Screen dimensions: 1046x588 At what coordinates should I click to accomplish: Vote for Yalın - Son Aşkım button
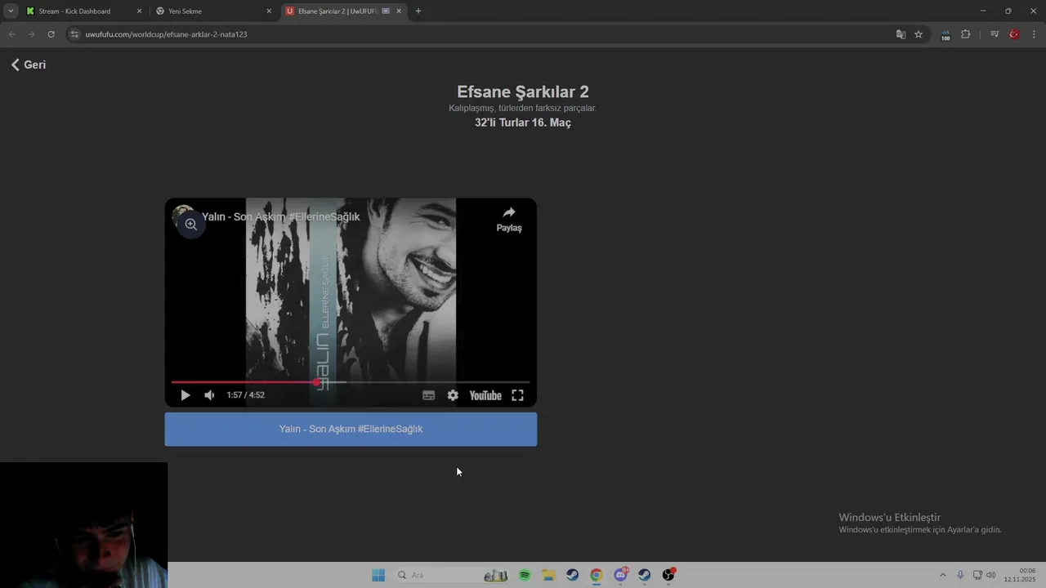coord(351,429)
